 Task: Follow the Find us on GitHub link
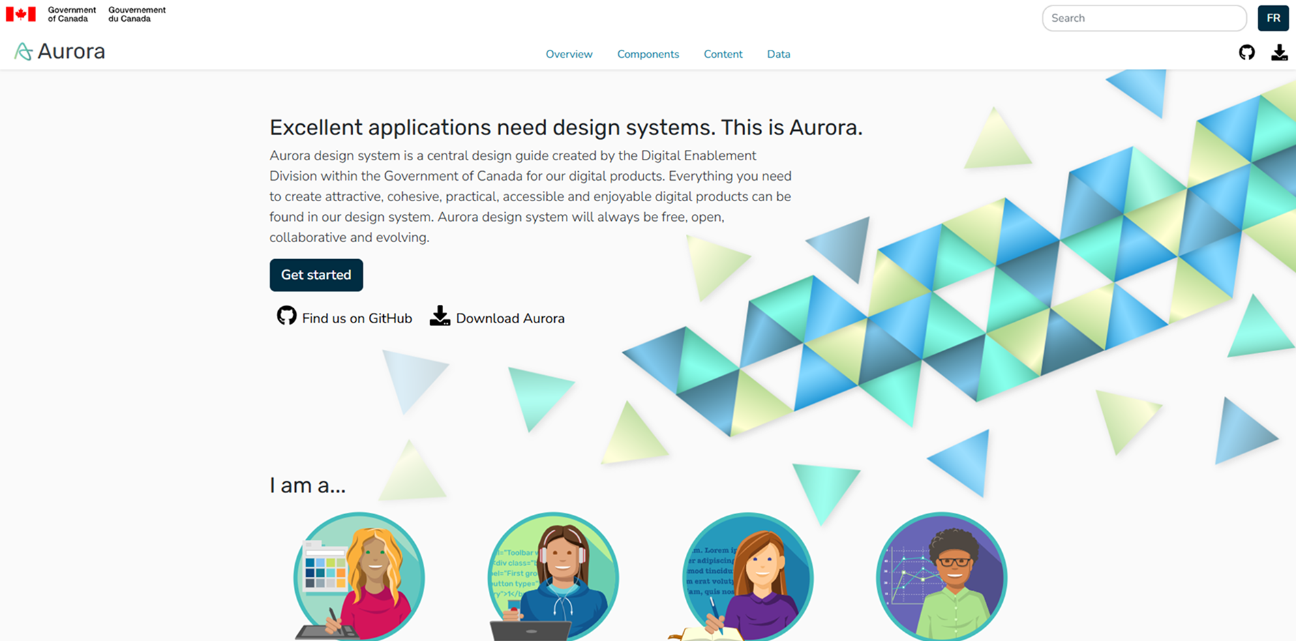click(344, 317)
